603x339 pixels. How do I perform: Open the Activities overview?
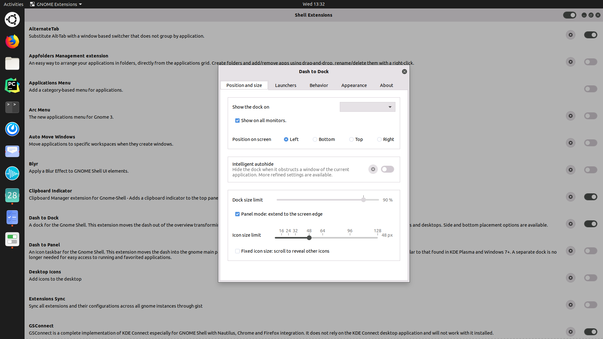[x=14, y=4]
